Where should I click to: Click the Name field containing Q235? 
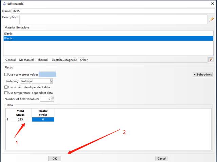coord(113,11)
